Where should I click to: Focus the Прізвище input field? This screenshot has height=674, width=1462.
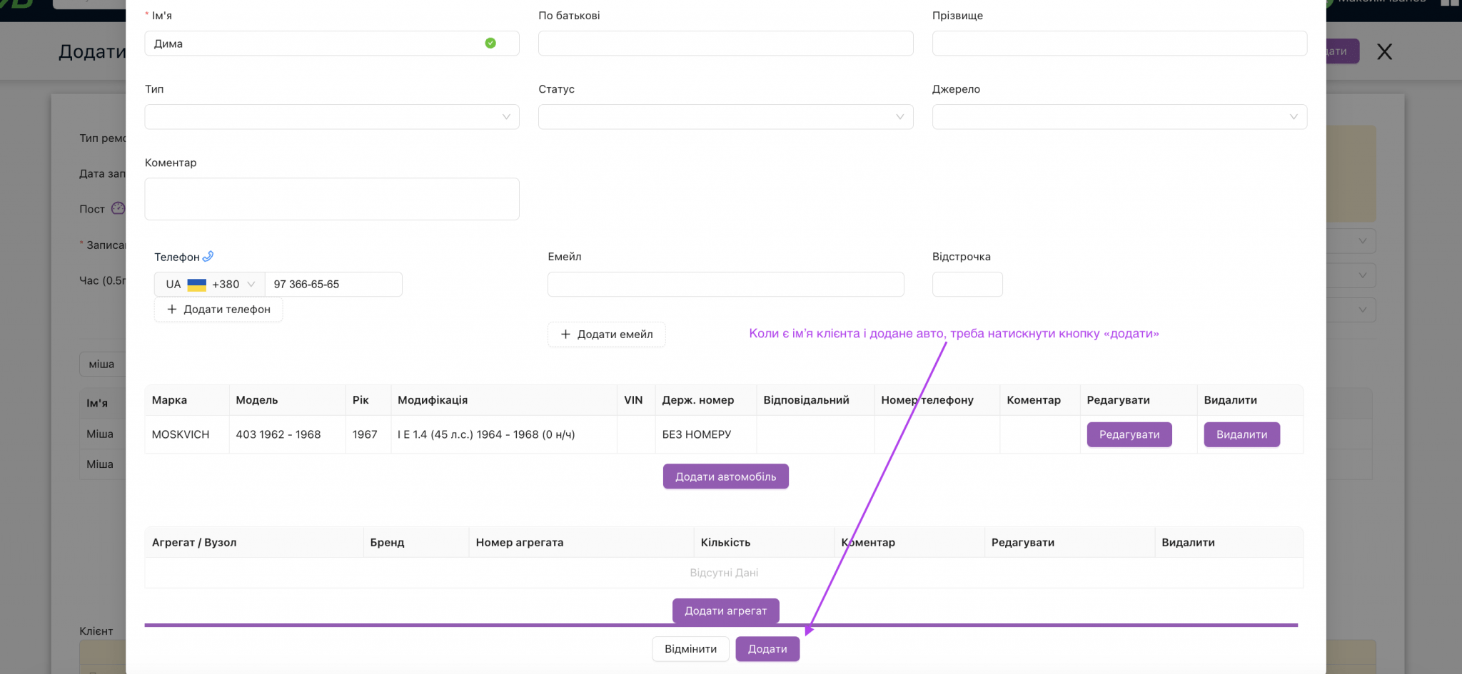click(x=1119, y=44)
